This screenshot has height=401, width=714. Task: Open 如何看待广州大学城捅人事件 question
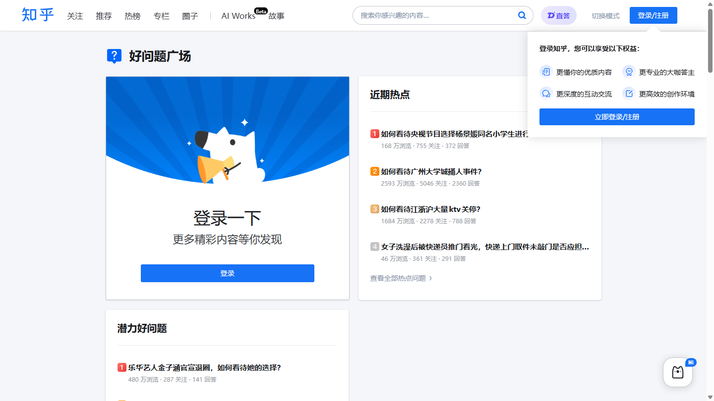click(431, 171)
